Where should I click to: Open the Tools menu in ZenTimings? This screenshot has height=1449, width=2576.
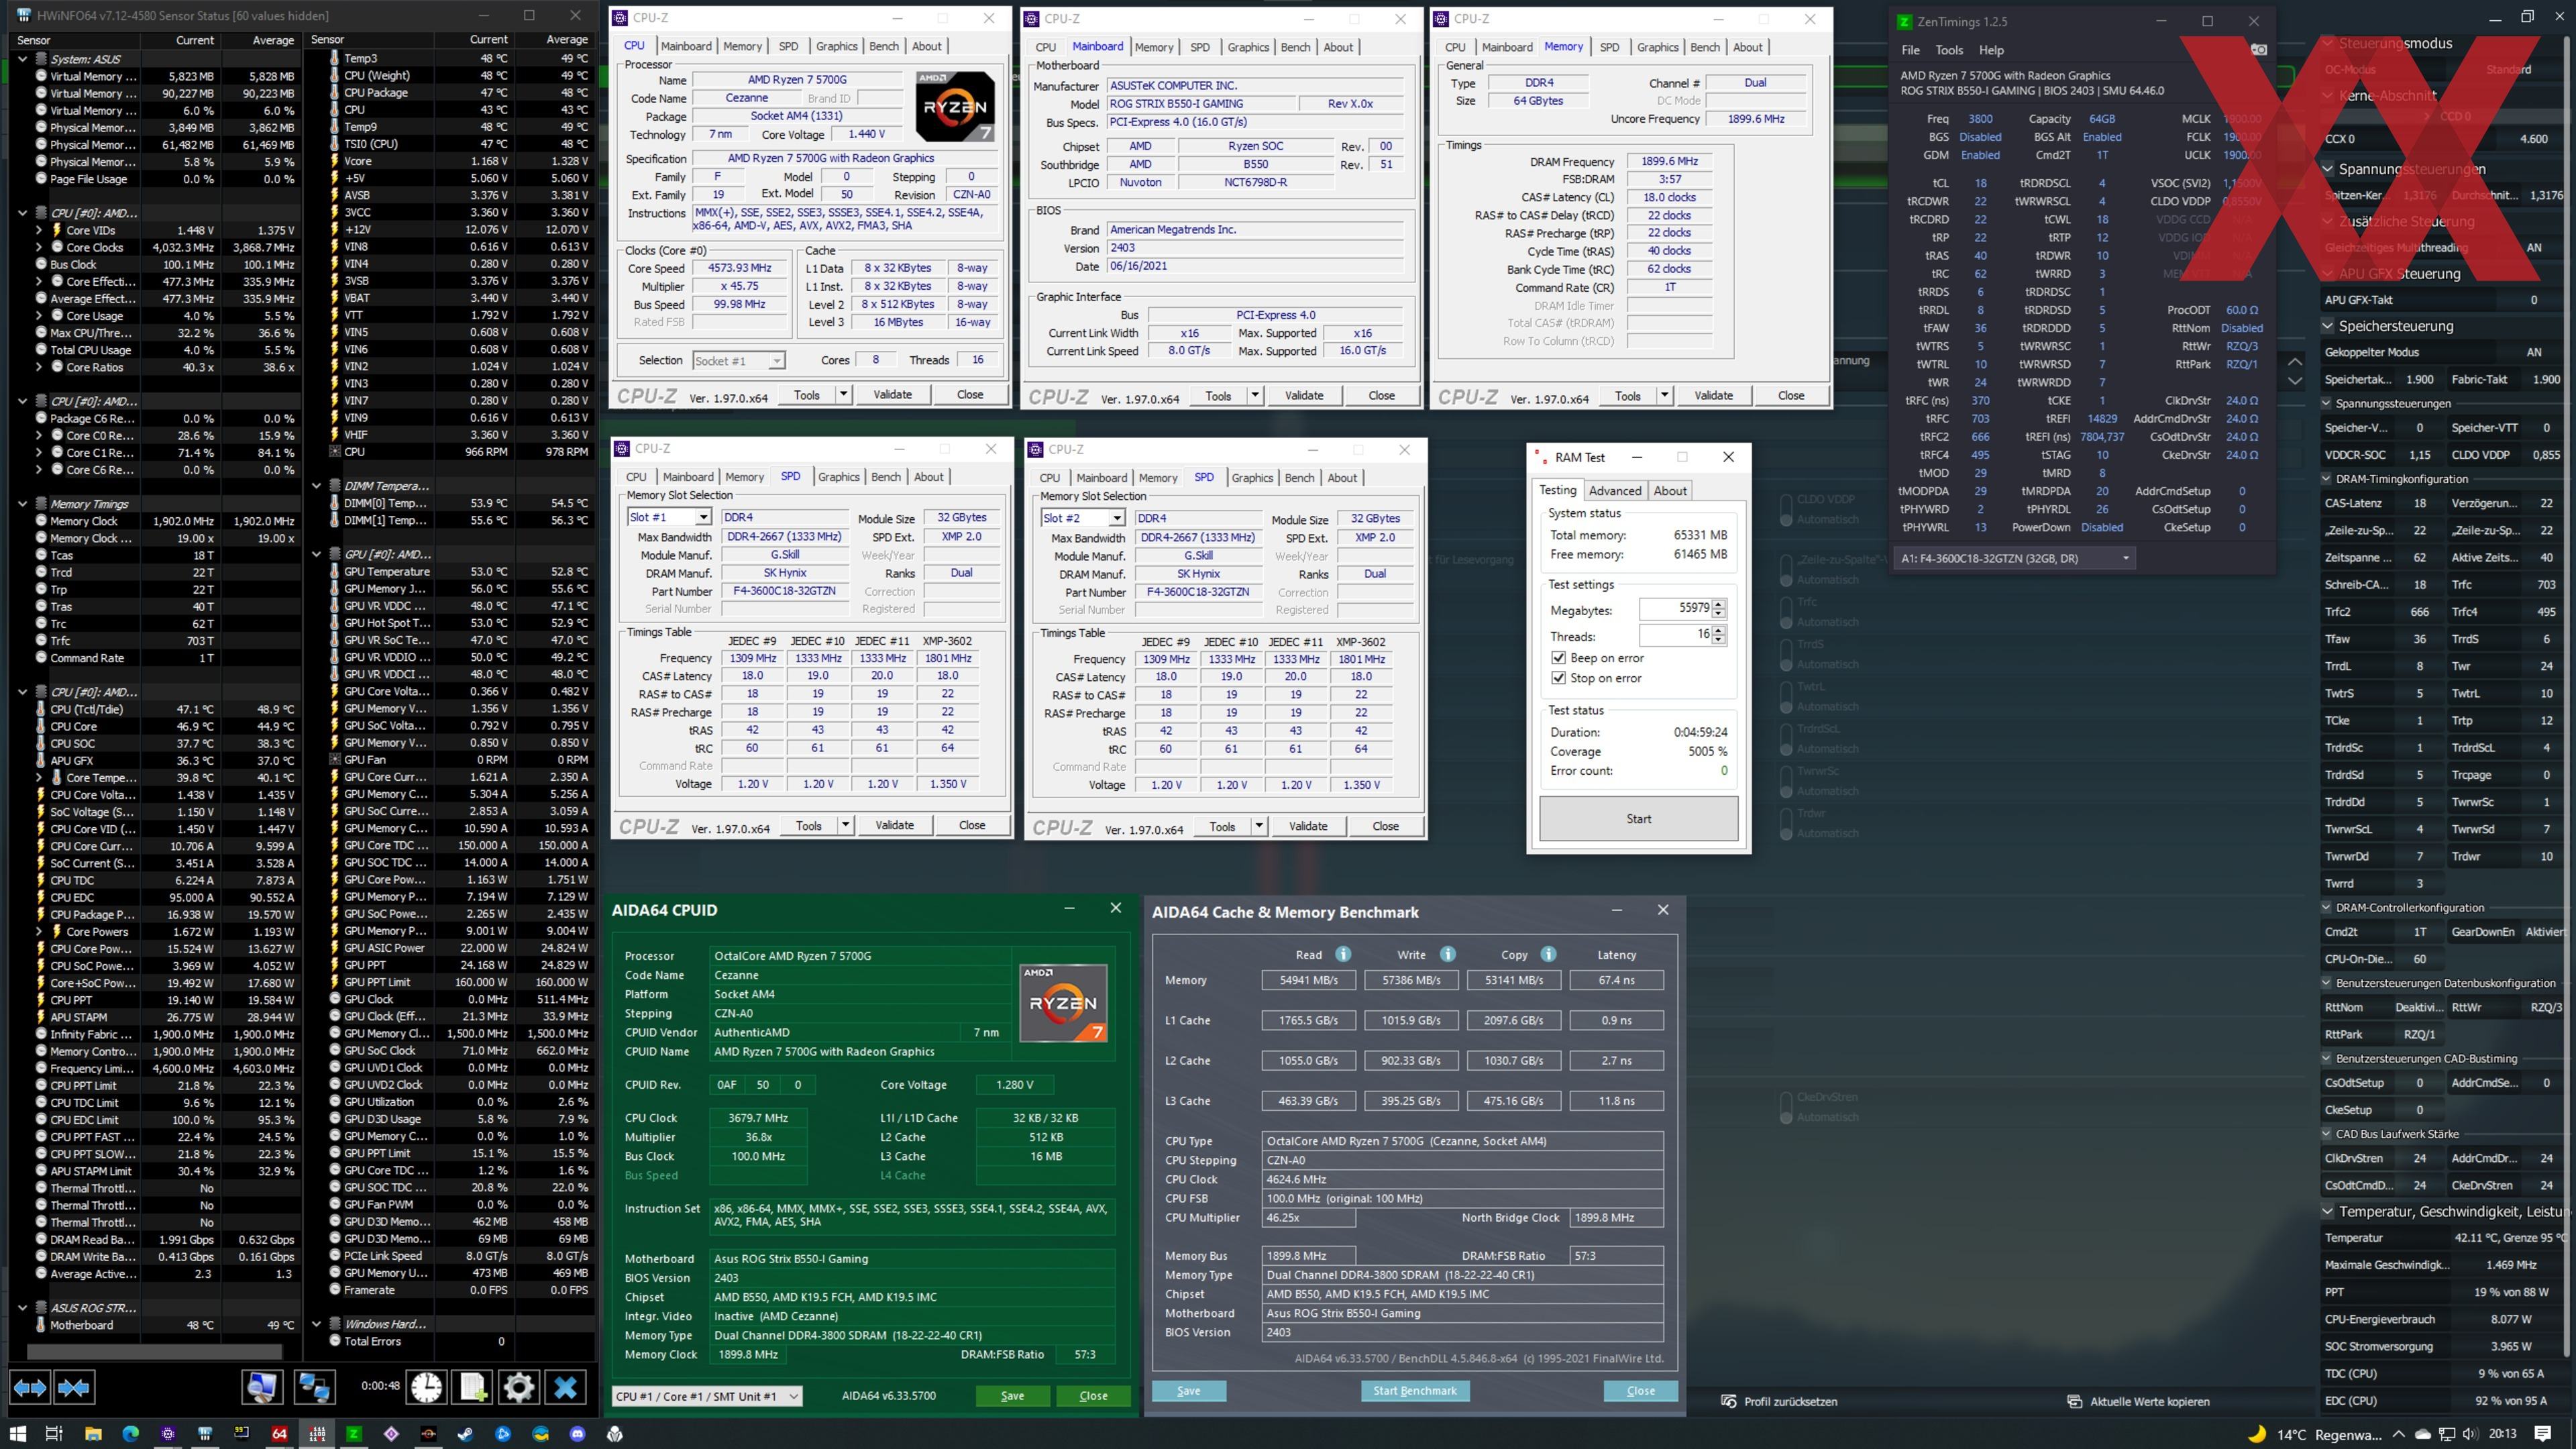click(1949, 50)
